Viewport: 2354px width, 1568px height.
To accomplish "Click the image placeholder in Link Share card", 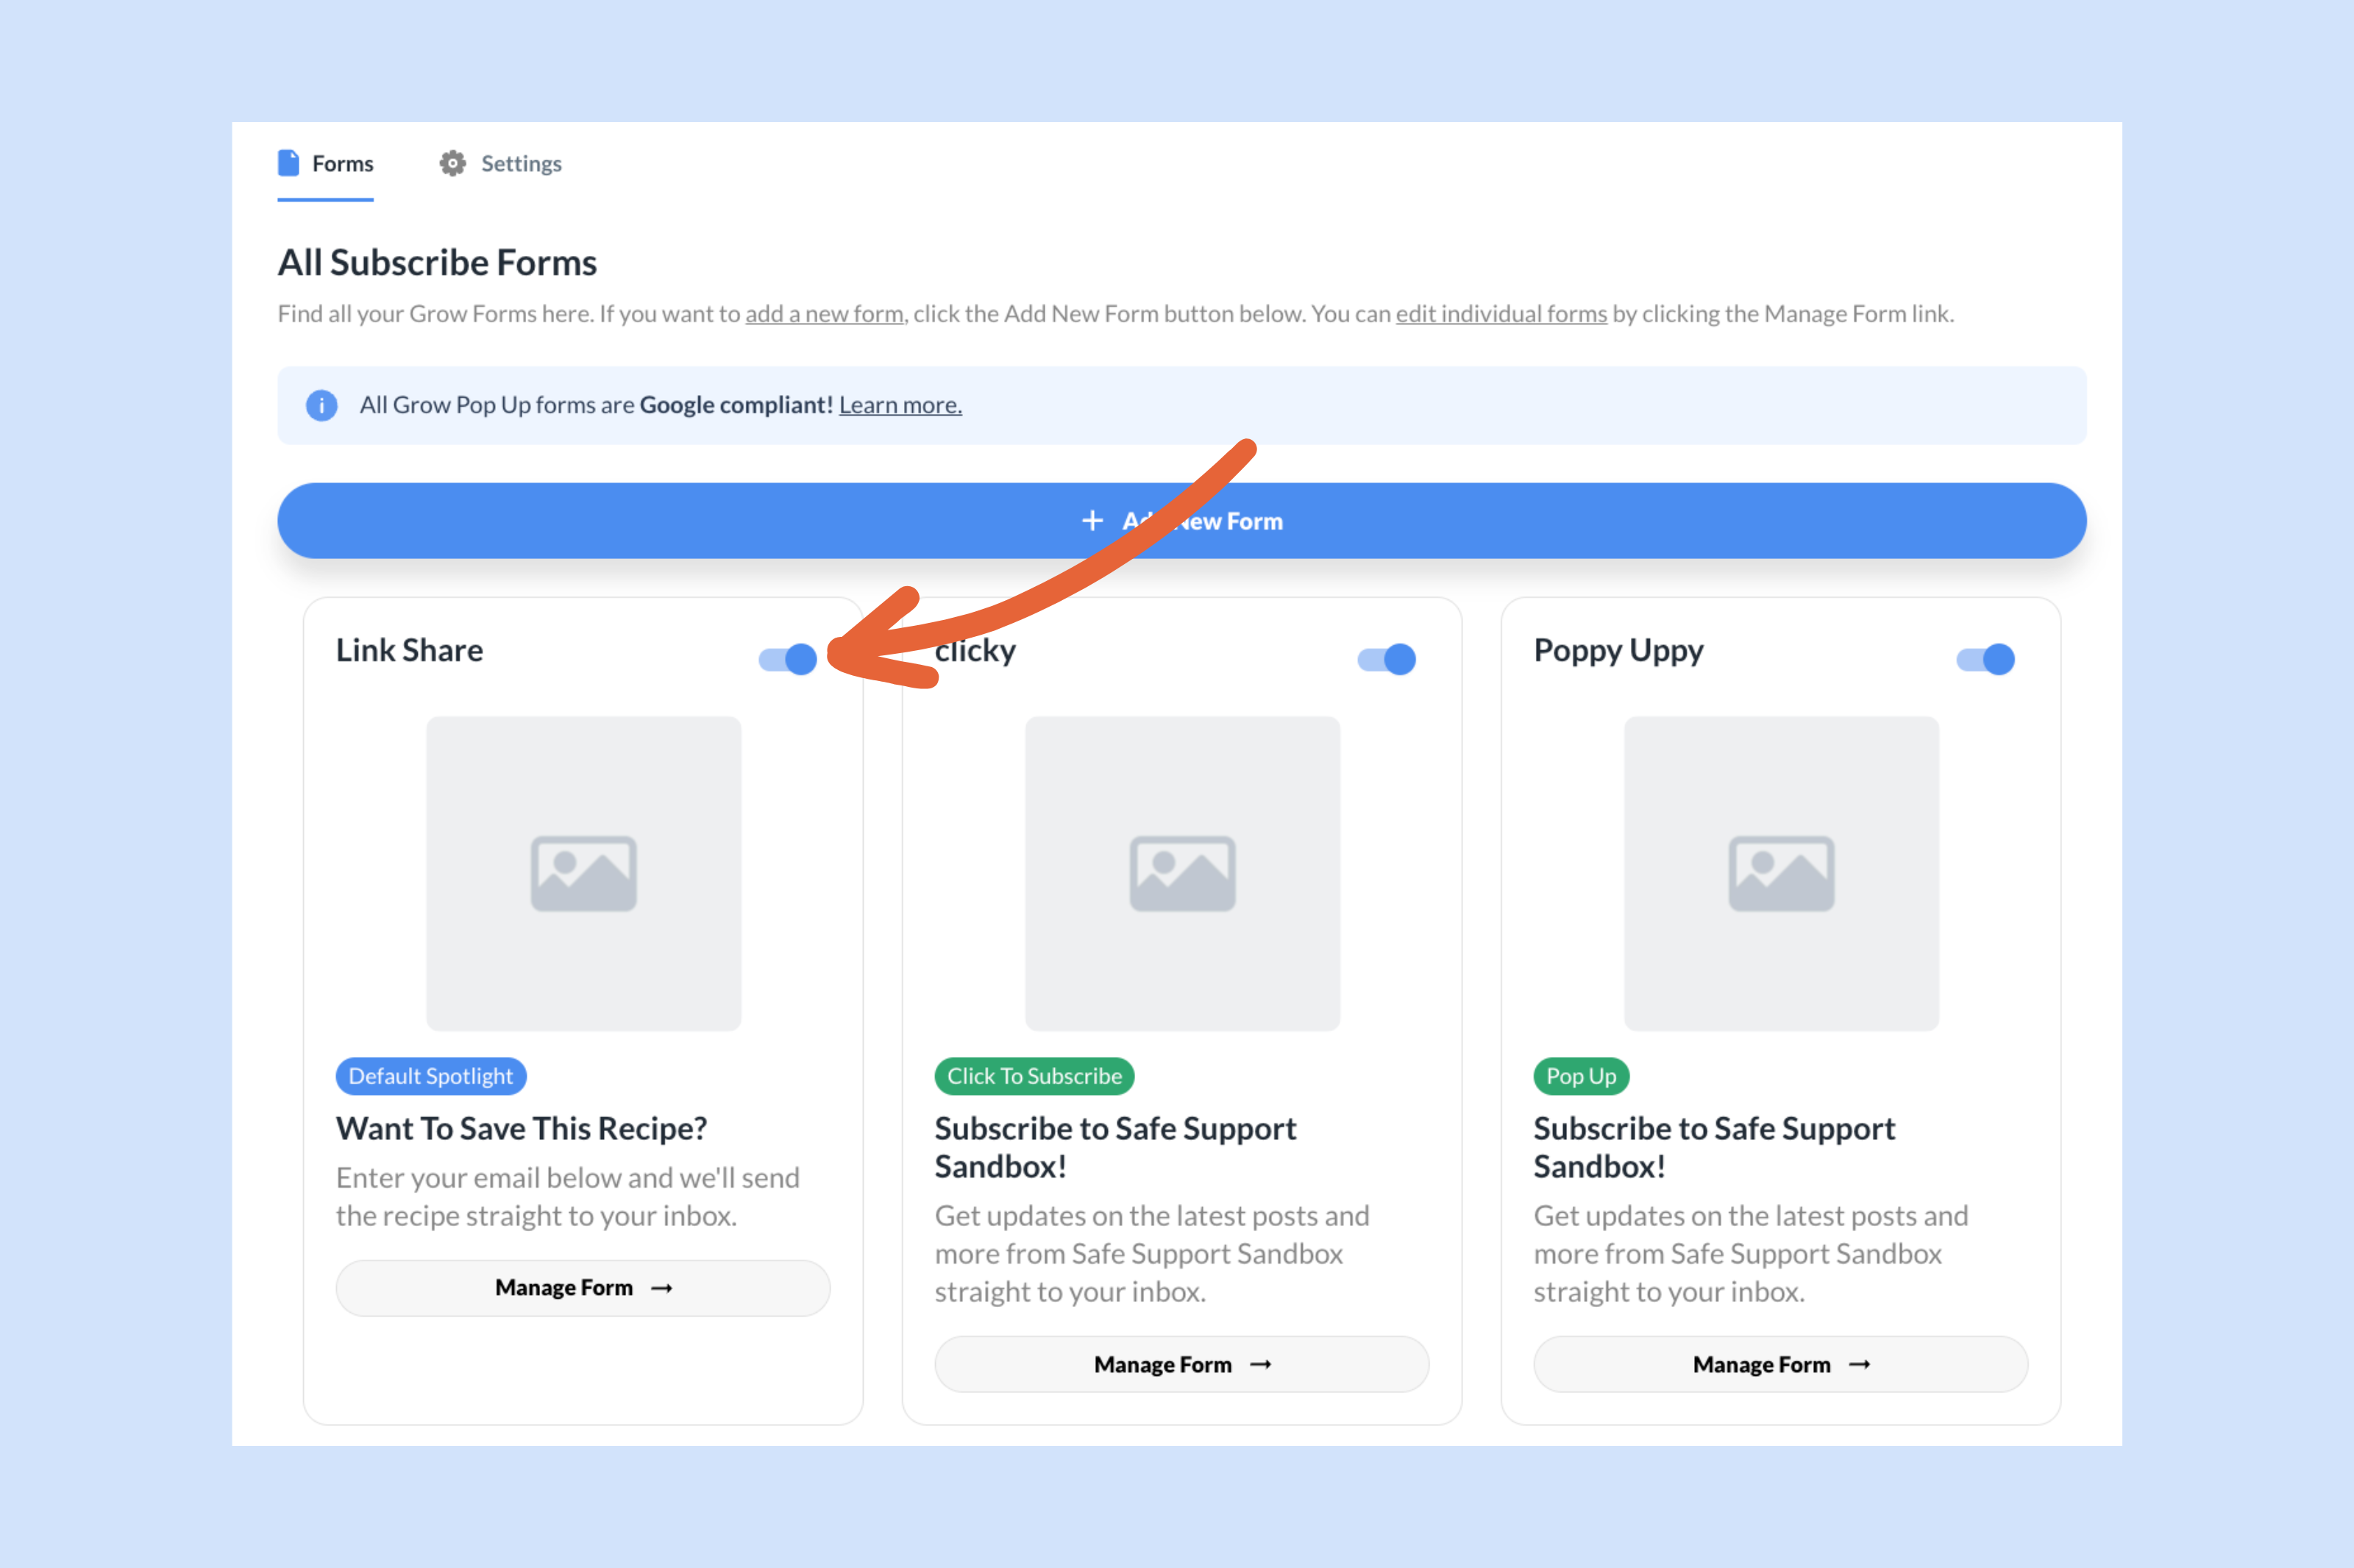I will pyautogui.click(x=583, y=872).
